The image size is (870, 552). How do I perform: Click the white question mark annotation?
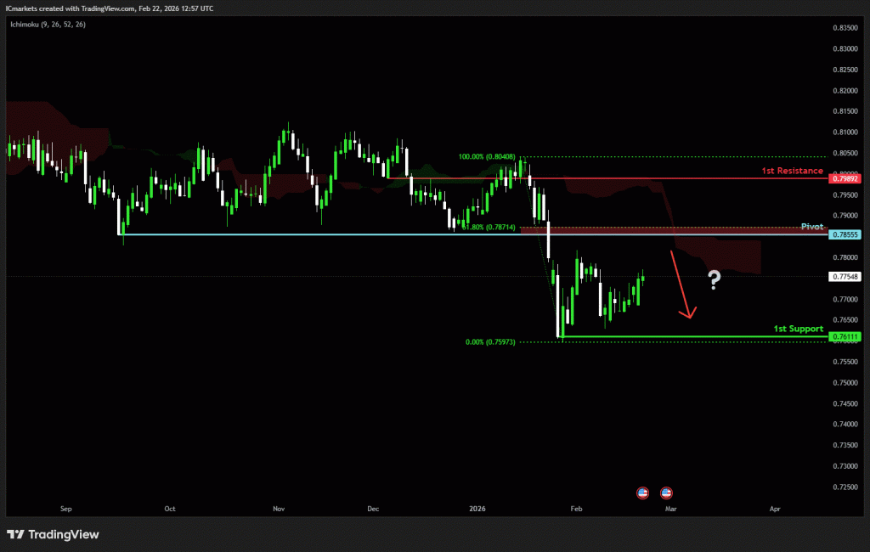point(715,280)
